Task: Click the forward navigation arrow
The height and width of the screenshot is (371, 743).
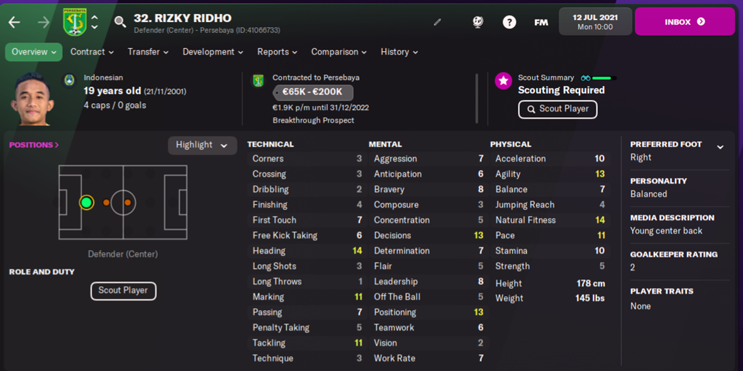Action: click(x=43, y=23)
